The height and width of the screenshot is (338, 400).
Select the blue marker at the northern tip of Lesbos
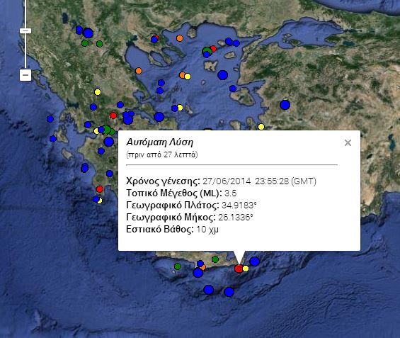tap(233, 89)
